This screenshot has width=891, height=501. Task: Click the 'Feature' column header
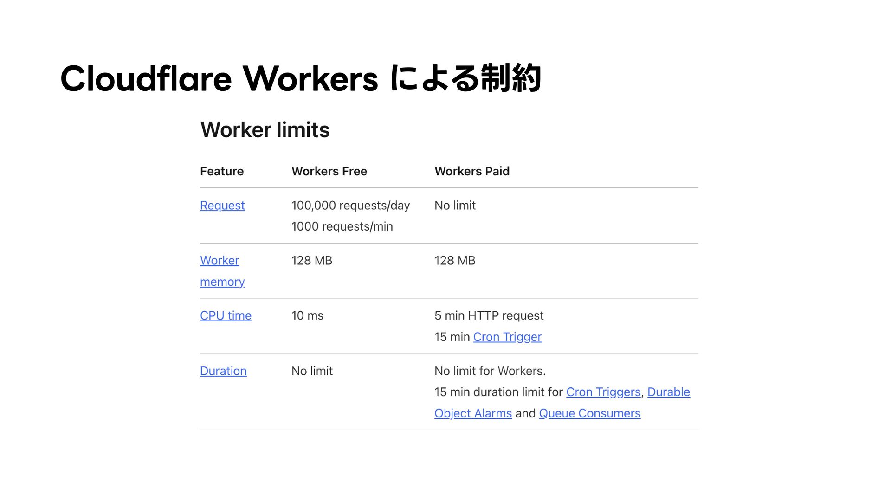pyautogui.click(x=222, y=171)
